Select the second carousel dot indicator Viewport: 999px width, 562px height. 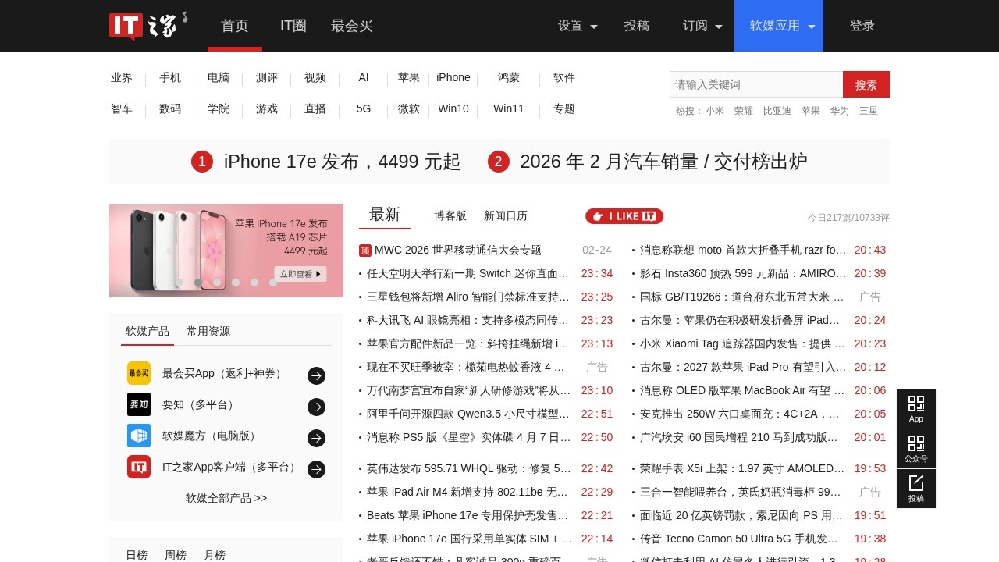pos(198,283)
